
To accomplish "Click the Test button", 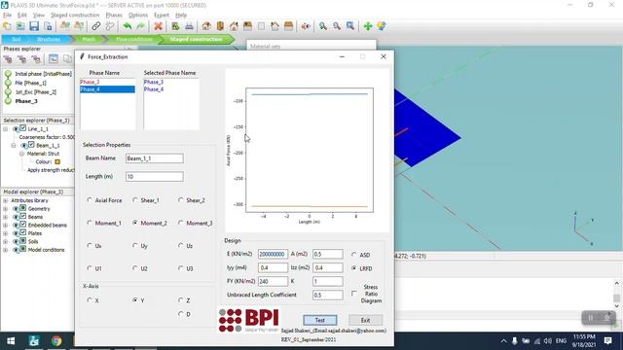I will pyautogui.click(x=320, y=320).
